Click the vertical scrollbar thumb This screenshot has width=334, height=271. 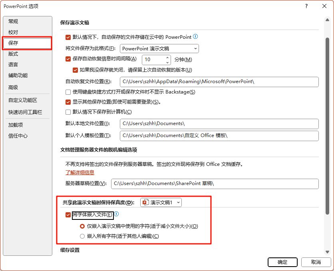327,126
